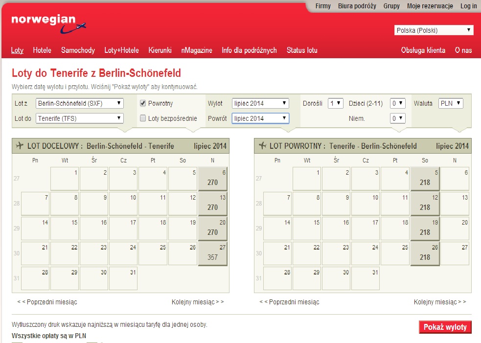Screen dimensions: 481x343
Task: Click the Grupy link
Action: pyautogui.click(x=391, y=6)
